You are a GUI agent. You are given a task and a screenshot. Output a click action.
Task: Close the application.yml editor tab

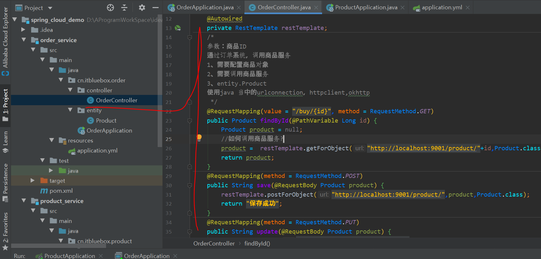(x=467, y=7)
